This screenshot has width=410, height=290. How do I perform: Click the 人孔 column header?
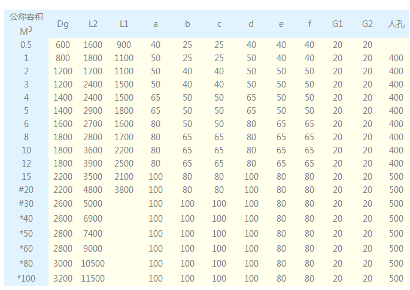(396, 24)
